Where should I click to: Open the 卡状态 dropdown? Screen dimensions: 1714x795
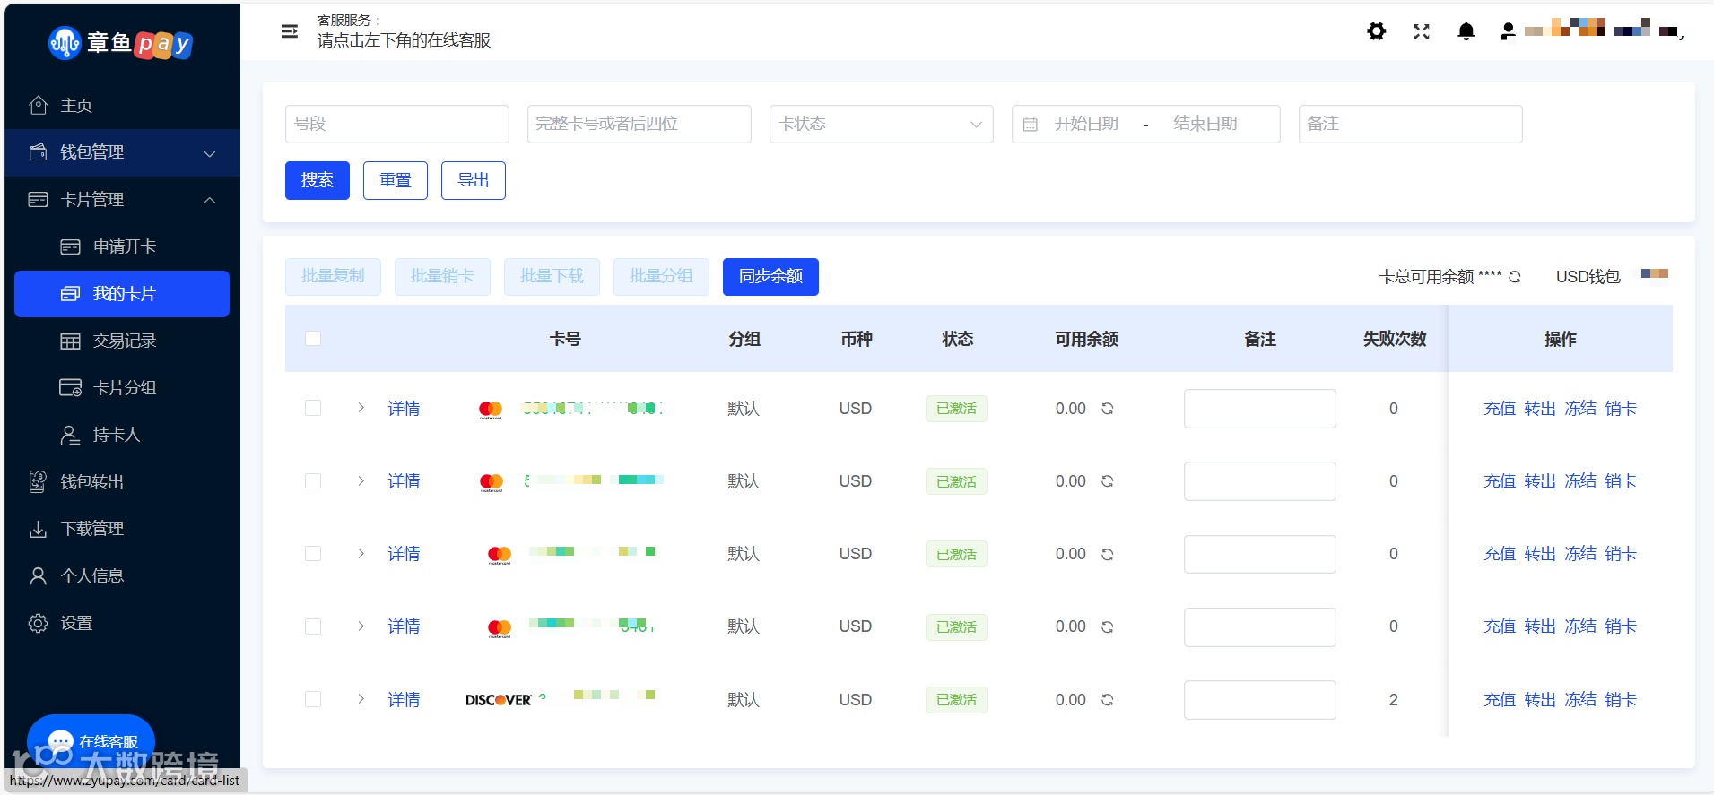881,124
